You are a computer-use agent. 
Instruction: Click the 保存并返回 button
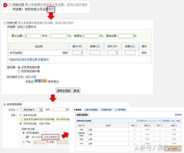tap(64, 90)
